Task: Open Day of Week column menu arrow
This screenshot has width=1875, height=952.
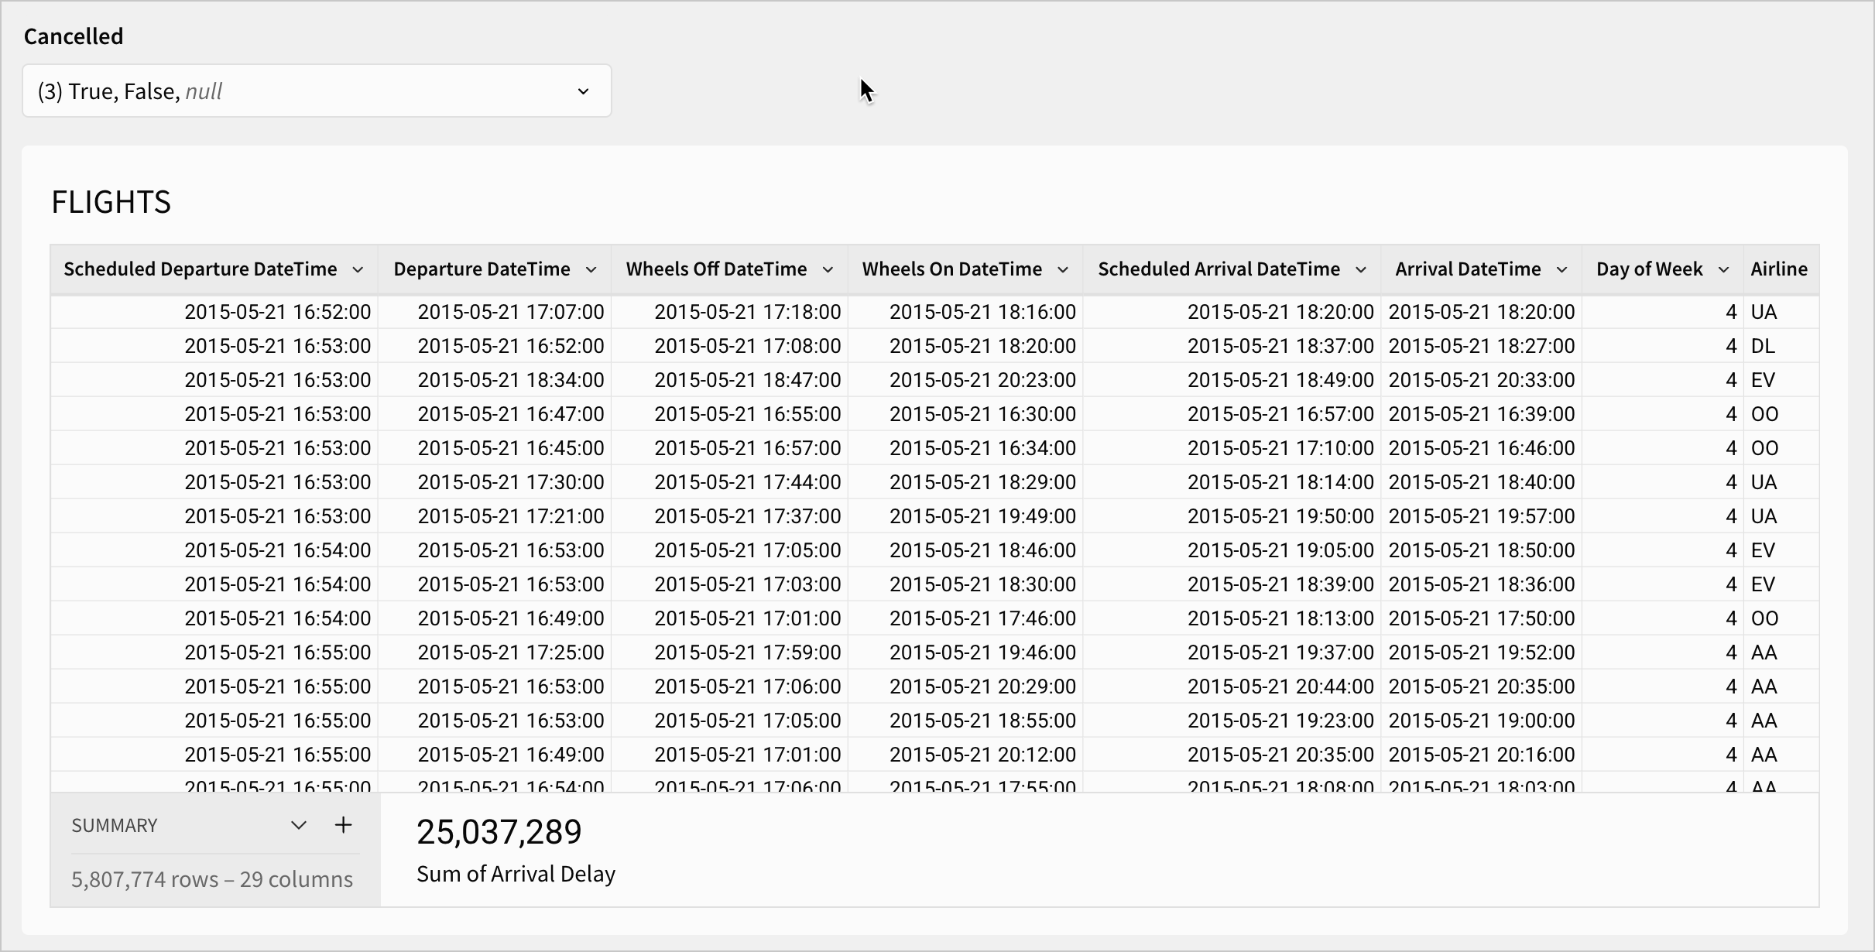Action: [x=1723, y=269]
